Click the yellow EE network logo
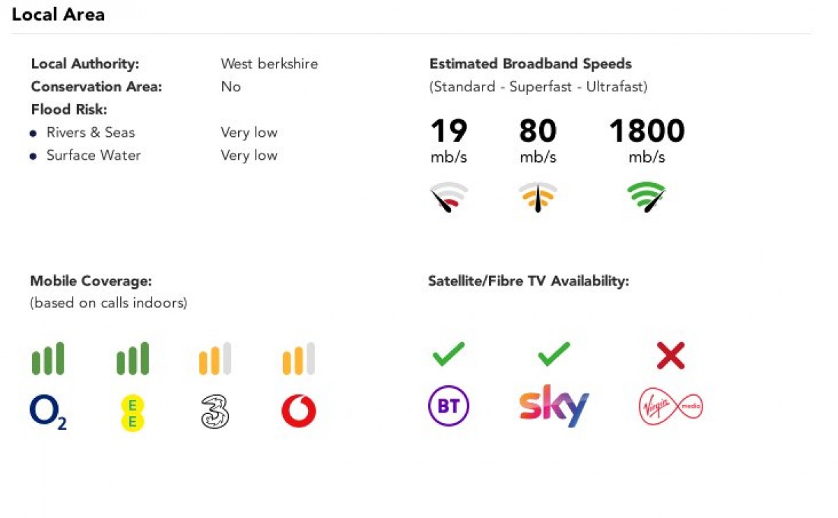The height and width of the screenshot is (518, 838). tap(131, 412)
